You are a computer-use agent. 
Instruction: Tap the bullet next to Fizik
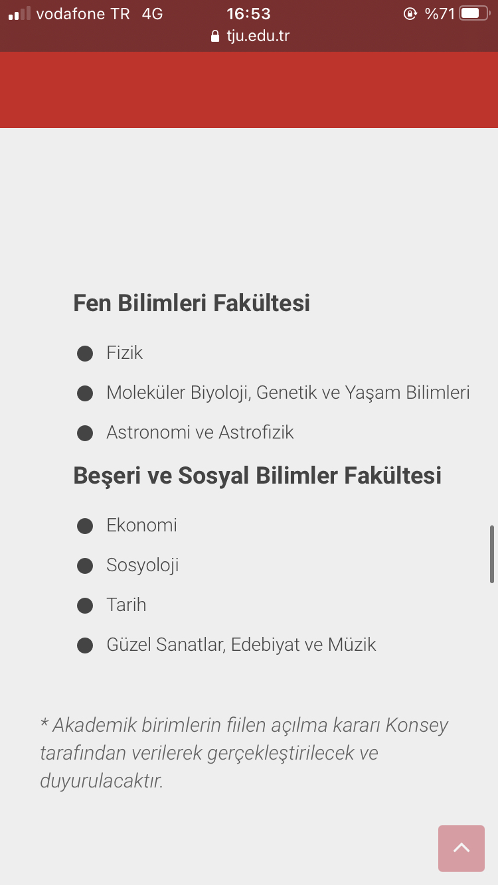pos(85,354)
